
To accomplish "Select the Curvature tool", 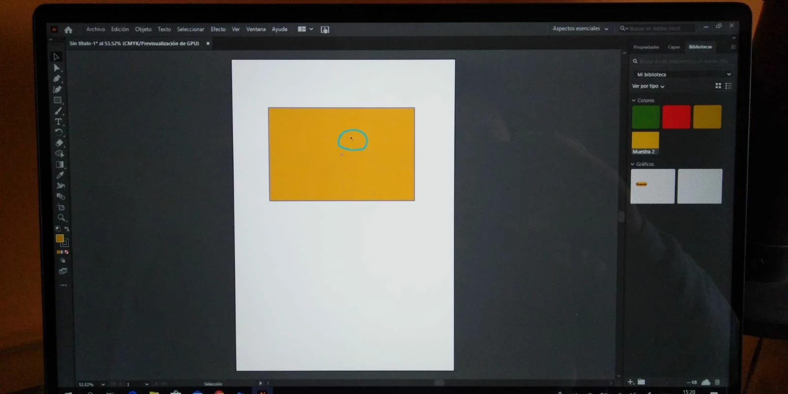I will [x=57, y=89].
